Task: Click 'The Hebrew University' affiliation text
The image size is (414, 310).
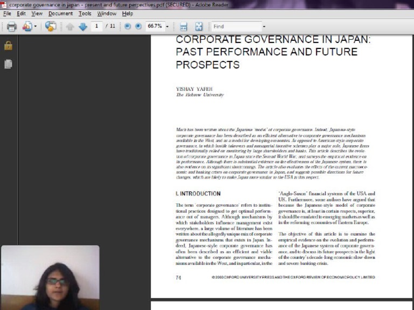Action: click(200, 95)
